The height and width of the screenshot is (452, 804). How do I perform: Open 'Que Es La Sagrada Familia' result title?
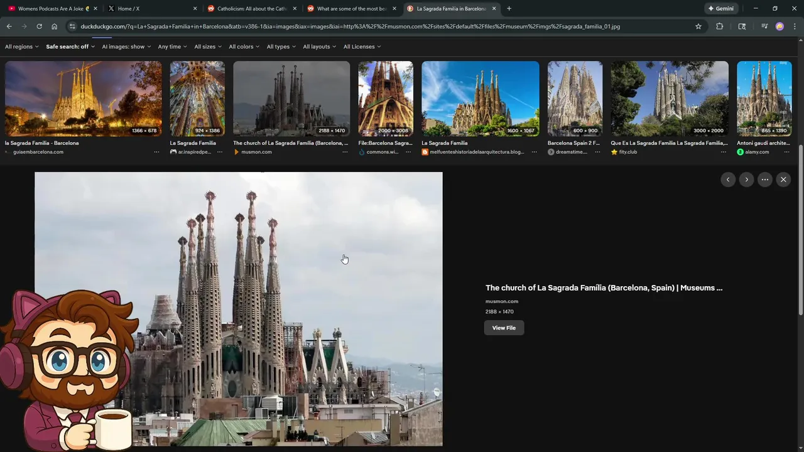669,143
